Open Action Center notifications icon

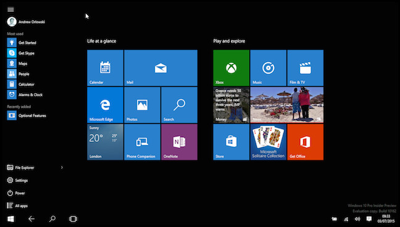369,219
